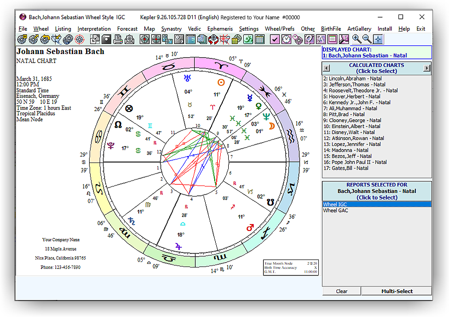
Task: Click the printer icon in toolbar
Action: click(x=118, y=39)
